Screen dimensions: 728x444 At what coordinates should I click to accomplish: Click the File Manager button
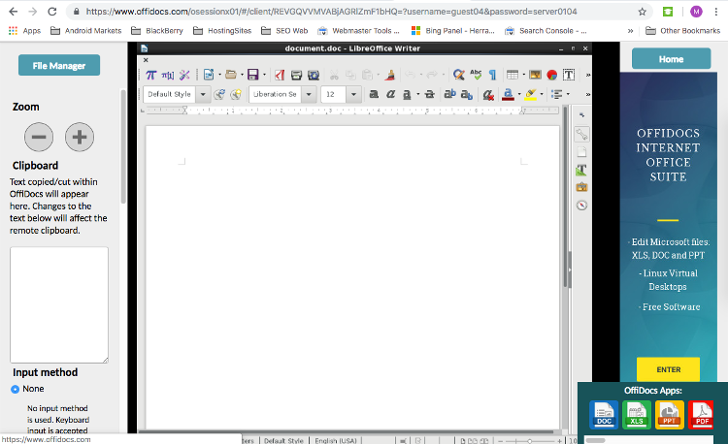point(58,65)
